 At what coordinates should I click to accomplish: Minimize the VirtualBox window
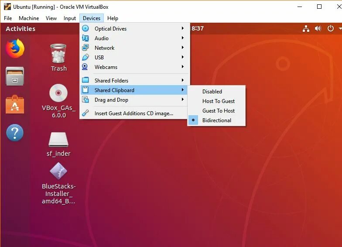click(x=300, y=7)
